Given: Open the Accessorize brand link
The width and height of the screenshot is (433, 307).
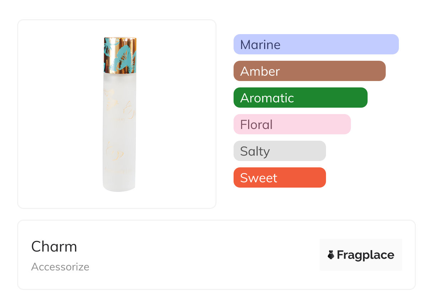Looking at the screenshot, I should (60, 267).
